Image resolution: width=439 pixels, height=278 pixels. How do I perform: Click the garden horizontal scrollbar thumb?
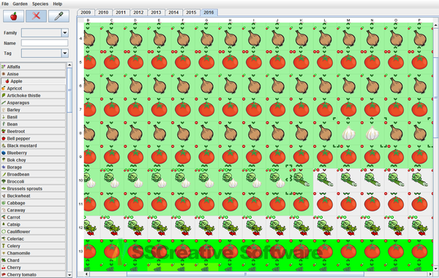(x=245, y=274)
